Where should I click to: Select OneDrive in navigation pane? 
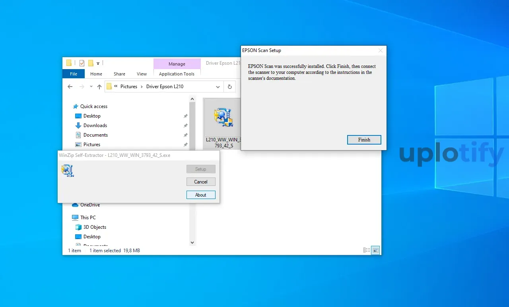[90, 205]
